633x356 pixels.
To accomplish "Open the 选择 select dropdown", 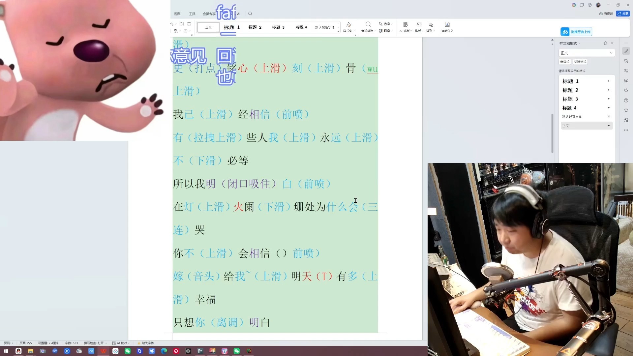I will [x=386, y=24].
